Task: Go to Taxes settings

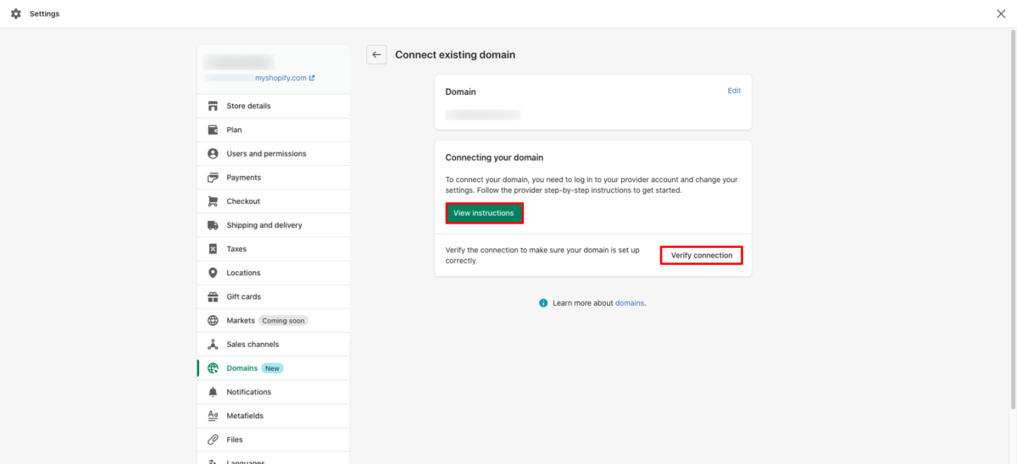Action: pyautogui.click(x=236, y=249)
